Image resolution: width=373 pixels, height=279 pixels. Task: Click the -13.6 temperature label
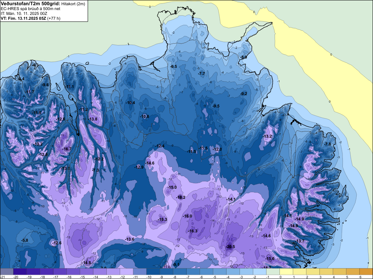pyautogui.click(x=130, y=239)
